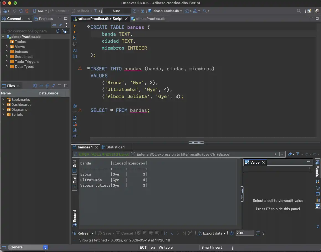321x252 pixels.
Task: Expand the Scripts folder in Files
Action: tap(3, 114)
